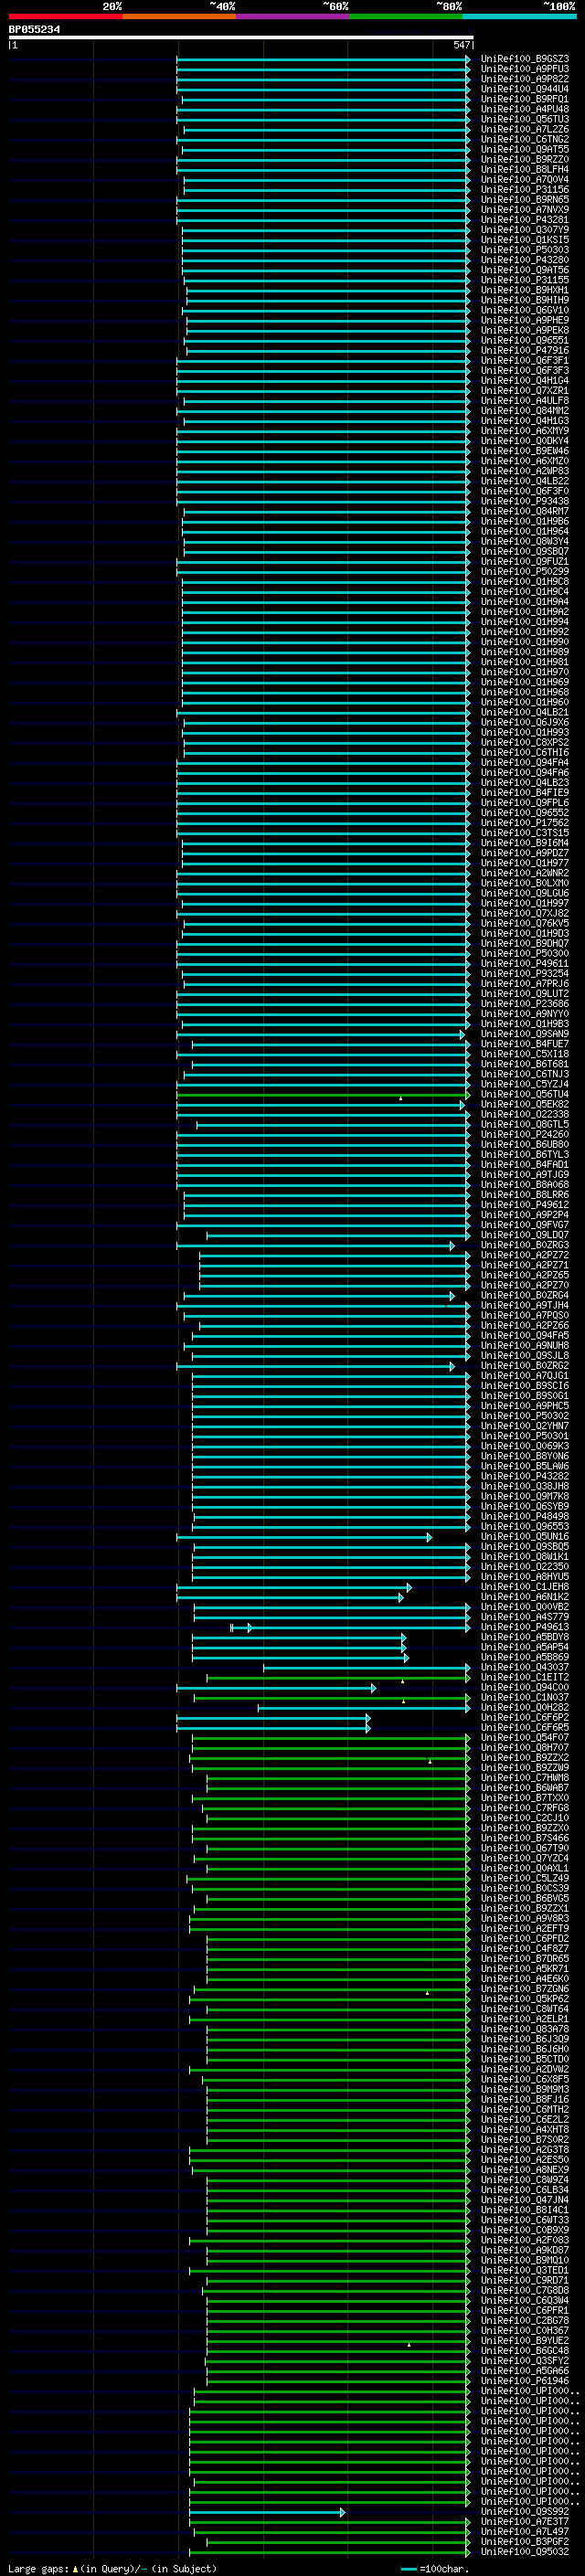
Task: Select hit label UniRef100_A9PHE9
Action: pos(525,320)
